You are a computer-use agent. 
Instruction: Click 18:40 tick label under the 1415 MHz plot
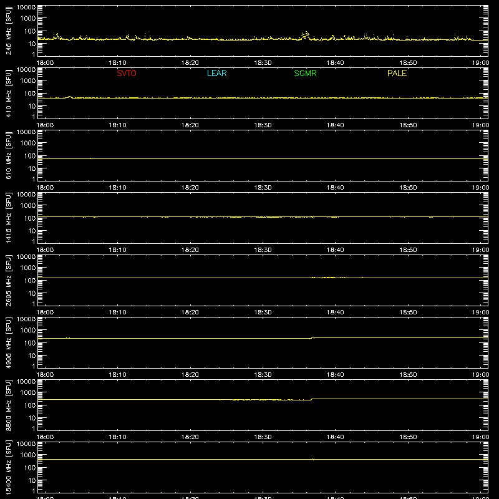[x=336, y=250]
